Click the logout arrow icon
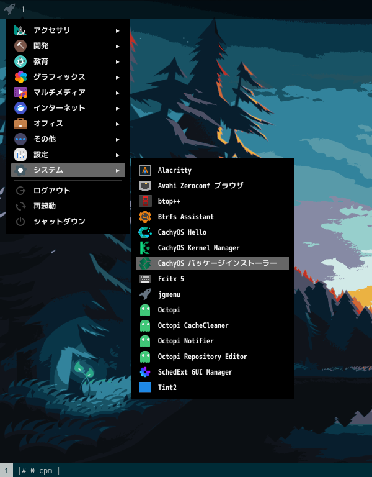 coord(20,191)
